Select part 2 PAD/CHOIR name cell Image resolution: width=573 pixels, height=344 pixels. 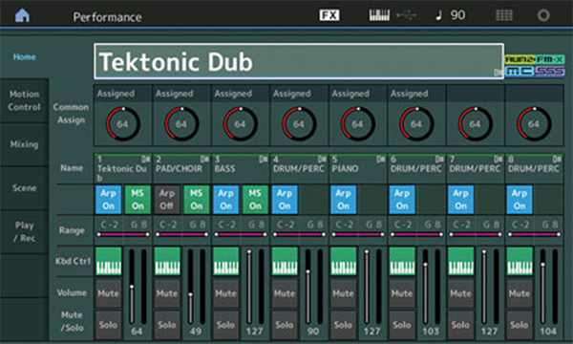click(182, 168)
